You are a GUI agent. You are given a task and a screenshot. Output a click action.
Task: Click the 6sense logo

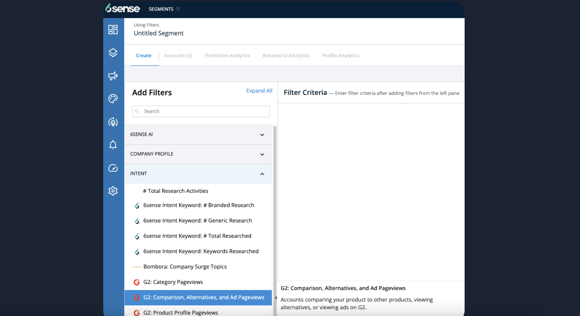(123, 8)
